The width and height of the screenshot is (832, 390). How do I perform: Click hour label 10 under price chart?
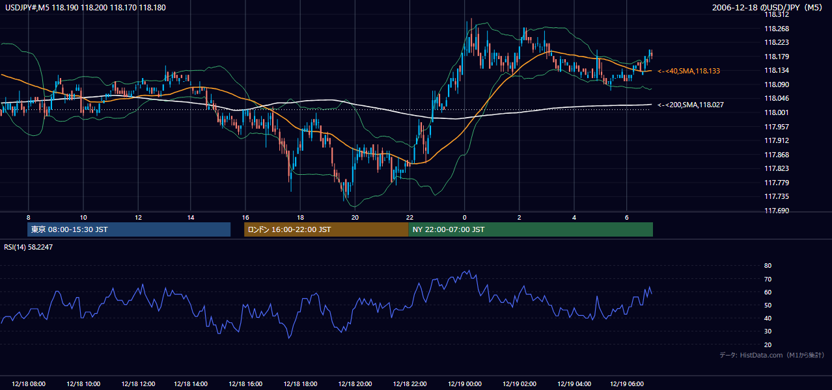click(x=83, y=217)
